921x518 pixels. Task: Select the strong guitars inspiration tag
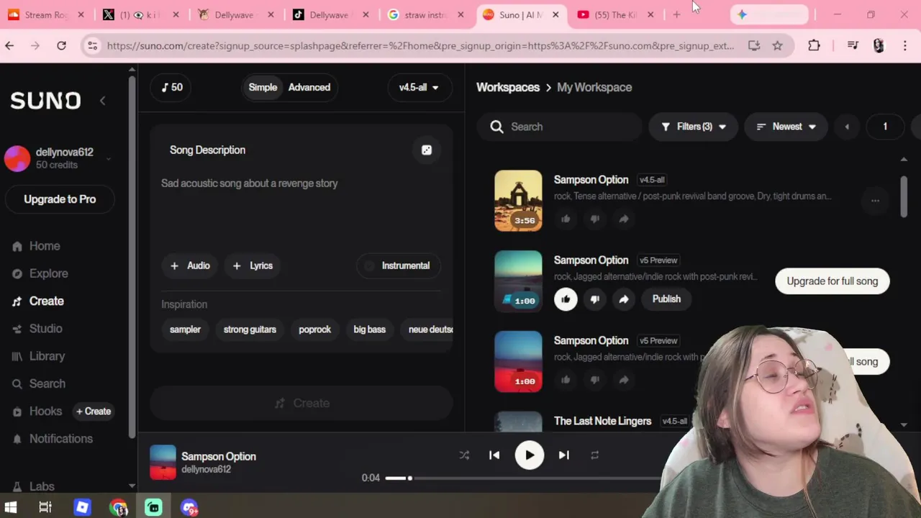[250, 330]
